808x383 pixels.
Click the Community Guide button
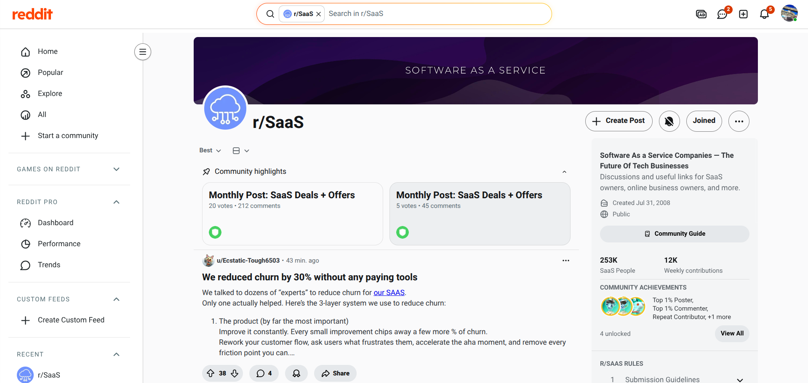(x=674, y=234)
